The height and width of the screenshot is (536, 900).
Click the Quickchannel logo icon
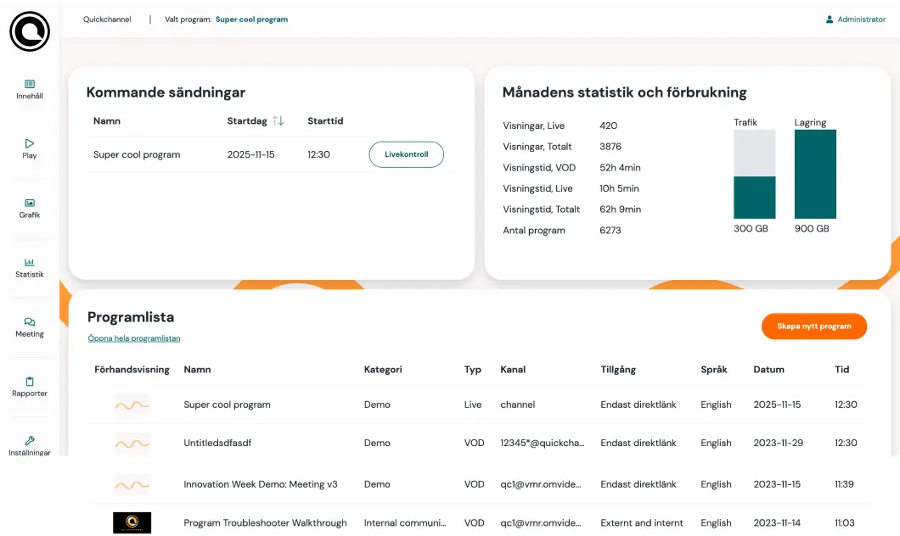(30, 31)
